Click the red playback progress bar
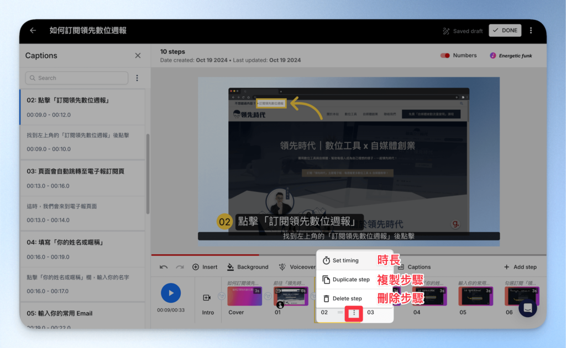566x348 pixels. 205,255
